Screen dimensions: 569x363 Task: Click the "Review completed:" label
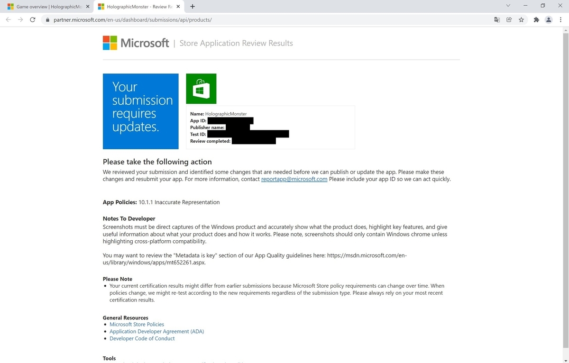211,141
